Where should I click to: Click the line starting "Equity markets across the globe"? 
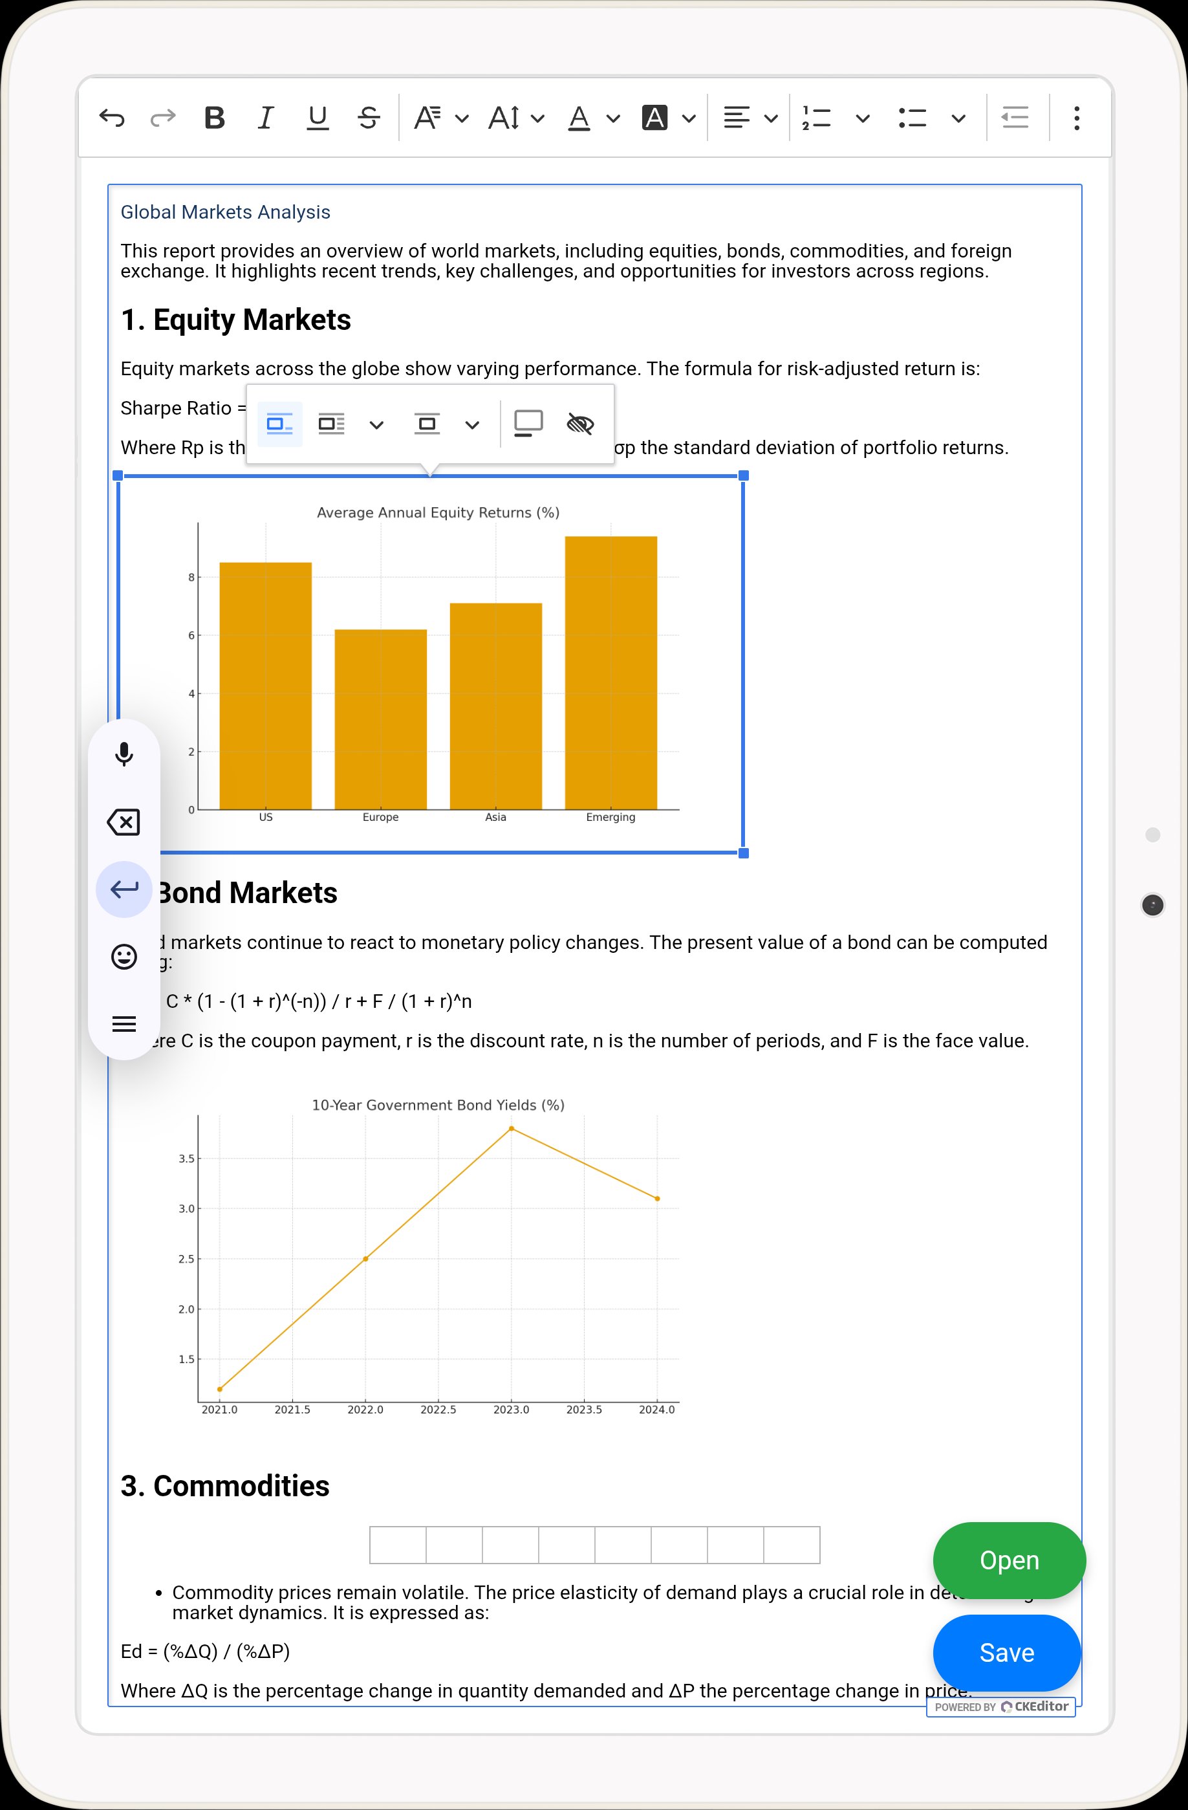[x=550, y=369]
